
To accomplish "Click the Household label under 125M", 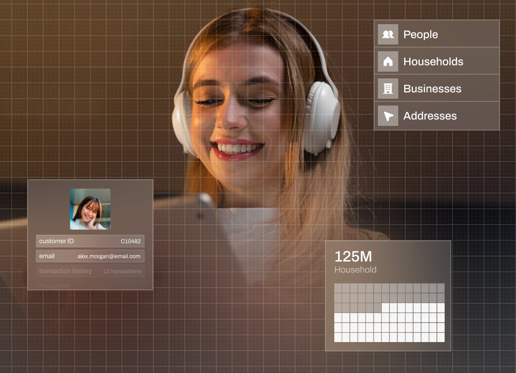I will pos(355,270).
